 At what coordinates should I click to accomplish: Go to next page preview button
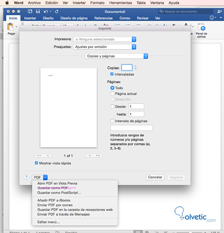point(90,156)
